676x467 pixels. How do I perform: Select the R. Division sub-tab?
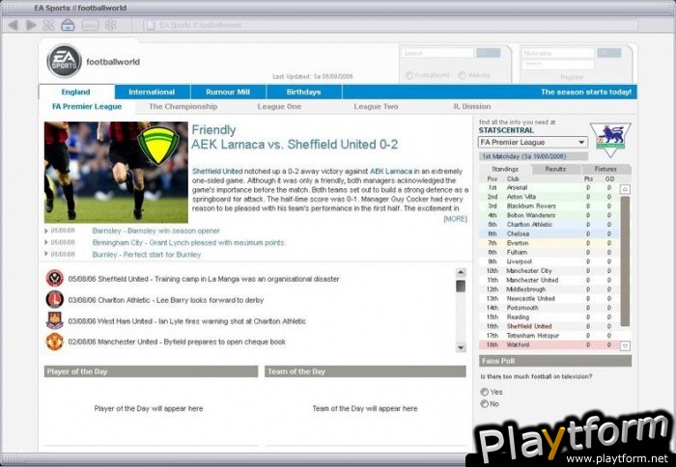[472, 106]
